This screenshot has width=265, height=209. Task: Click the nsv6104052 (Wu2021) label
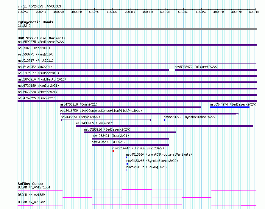pos(35,67)
